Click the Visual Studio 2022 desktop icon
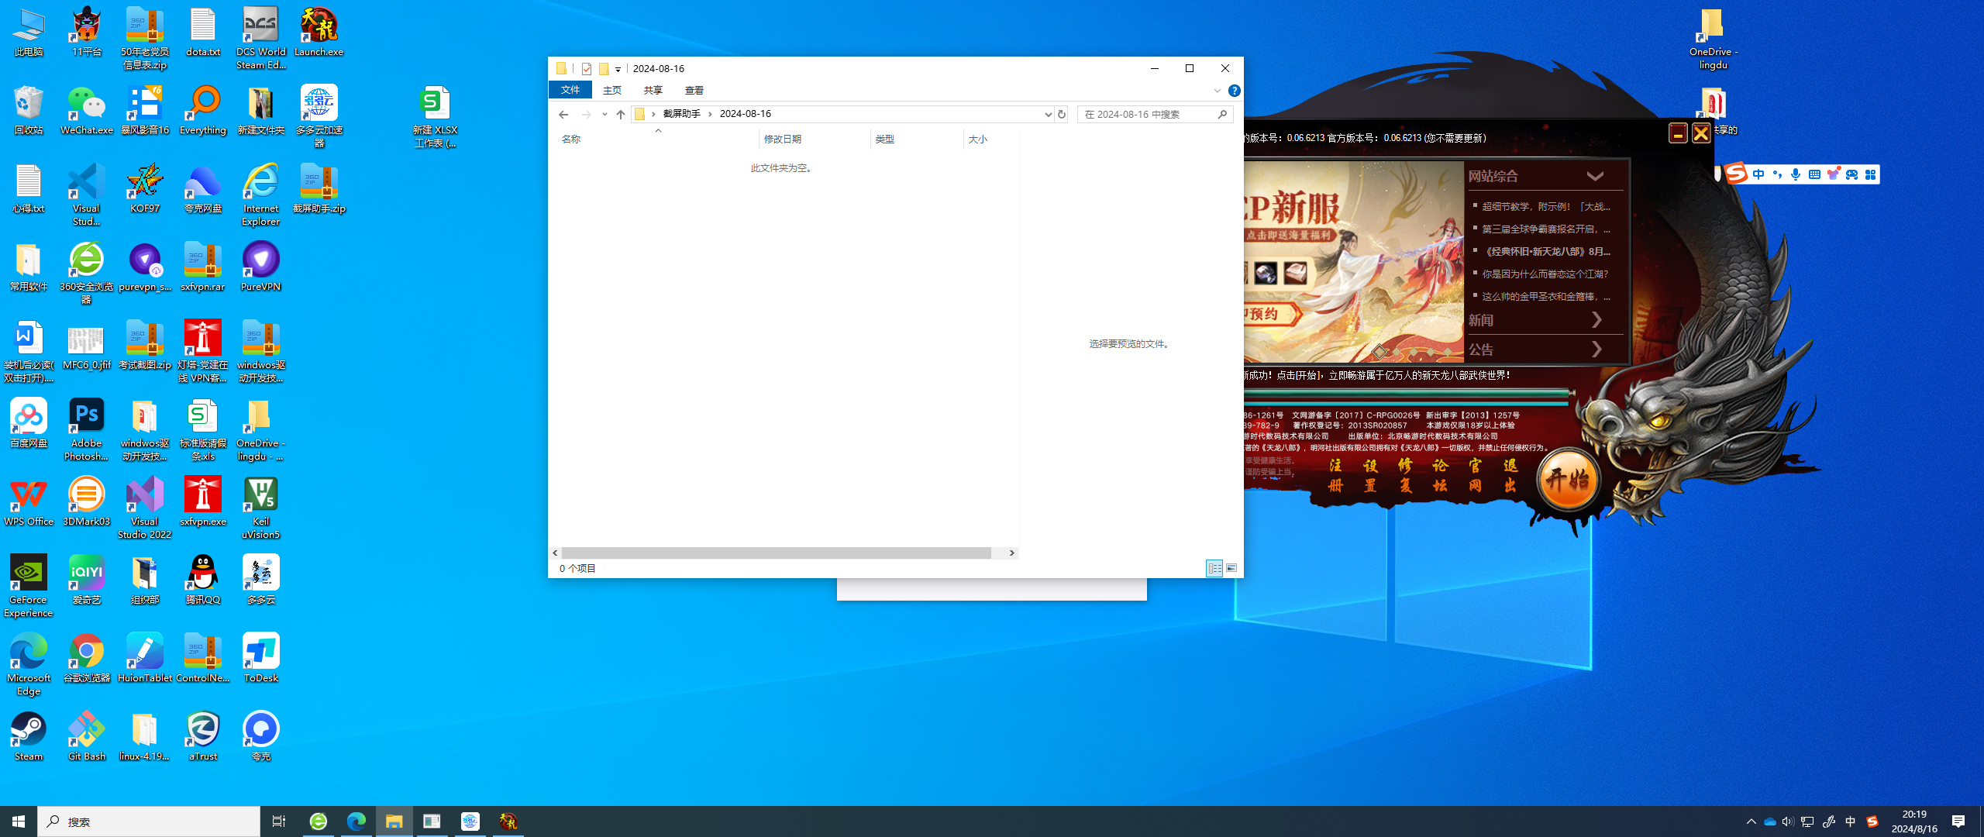 [x=145, y=508]
